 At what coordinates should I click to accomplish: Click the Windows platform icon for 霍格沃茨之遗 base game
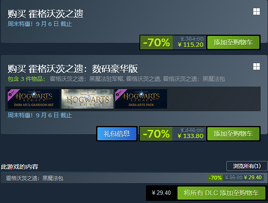256,11
